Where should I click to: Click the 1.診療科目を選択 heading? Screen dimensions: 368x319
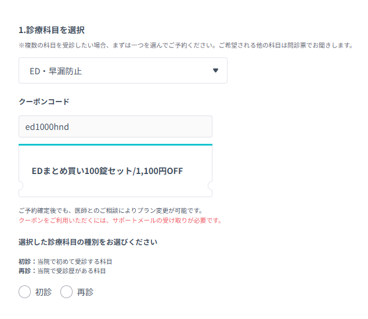click(52, 30)
